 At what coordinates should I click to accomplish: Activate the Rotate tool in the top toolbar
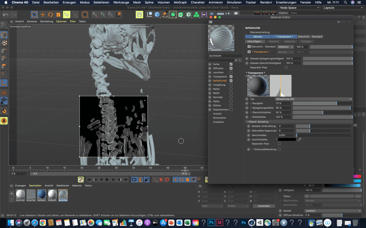coord(51,15)
